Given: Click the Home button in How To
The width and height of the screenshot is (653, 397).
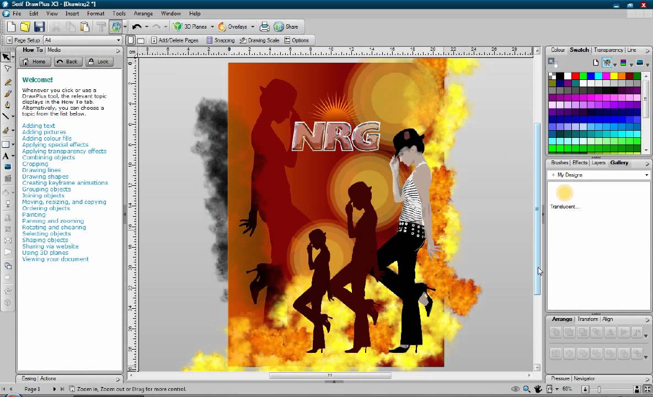Looking at the screenshot, I should (x=34, y=62).
